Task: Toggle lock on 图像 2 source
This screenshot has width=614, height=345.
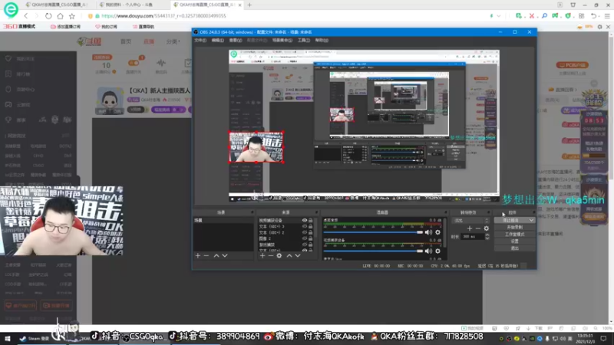Action: point(311,238)
